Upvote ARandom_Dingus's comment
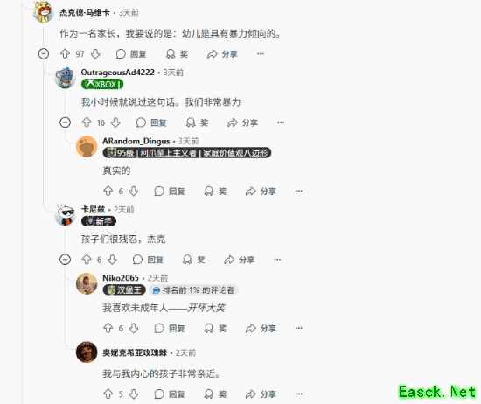 [108, 192]
